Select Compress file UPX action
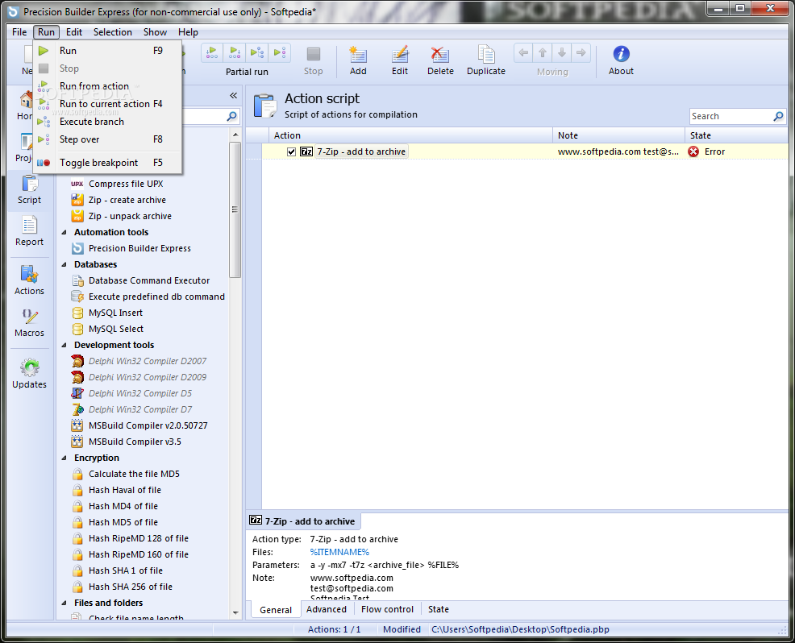Screen dimensions: 795x643 126,184
